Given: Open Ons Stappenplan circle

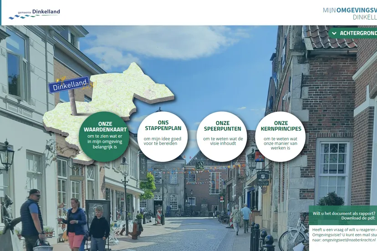Looking at the screenshot, I should [163, 137].
